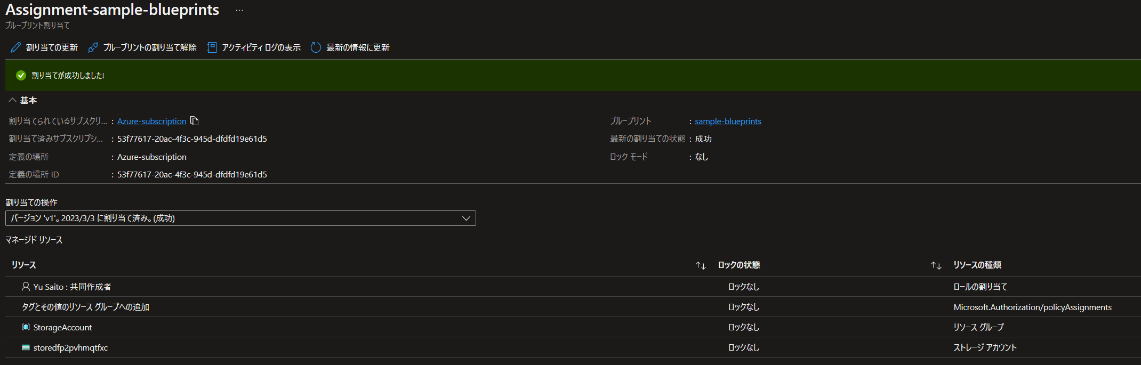The image size is (1141, 365).
Task: Select the StorageAccount resource row
Action: (573, 327)
